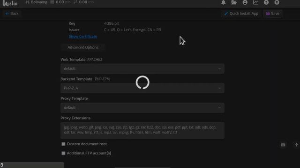
Task: Click Quick Install App button
Action: tap(241, 14)
